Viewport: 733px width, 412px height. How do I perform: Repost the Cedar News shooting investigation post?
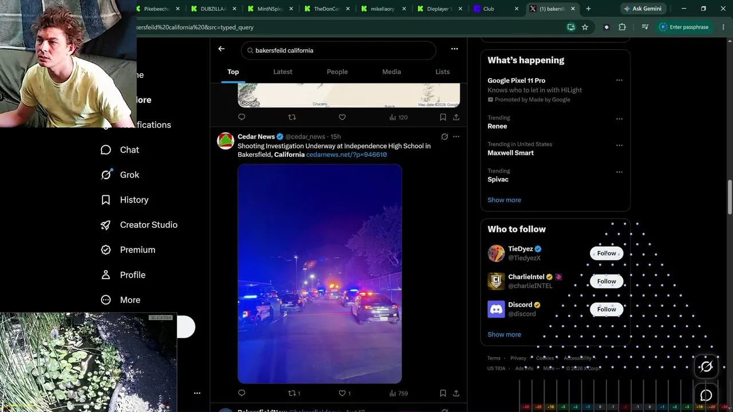click(294, 393)
